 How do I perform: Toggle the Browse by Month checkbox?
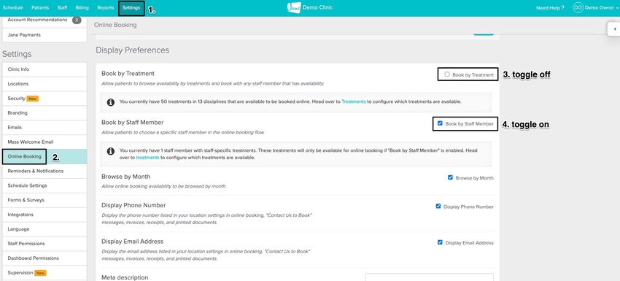pos(450,177)
